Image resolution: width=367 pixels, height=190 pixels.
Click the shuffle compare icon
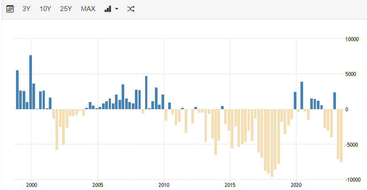pyautogui.click(x=130, y=9)
